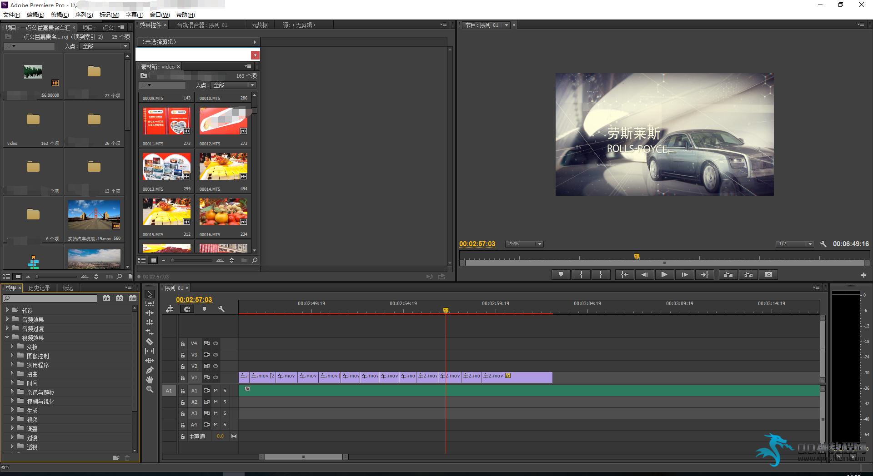
Task: Add marker in the timeline header
Action: point(204,309)
